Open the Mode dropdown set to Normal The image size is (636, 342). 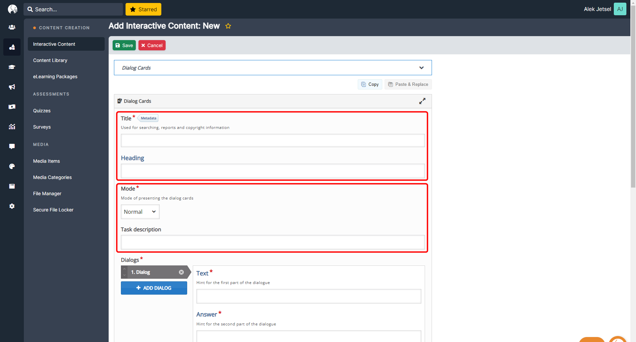point(140,212)
